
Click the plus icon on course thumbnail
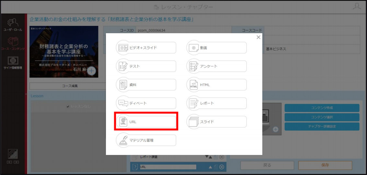pos(92,71)
